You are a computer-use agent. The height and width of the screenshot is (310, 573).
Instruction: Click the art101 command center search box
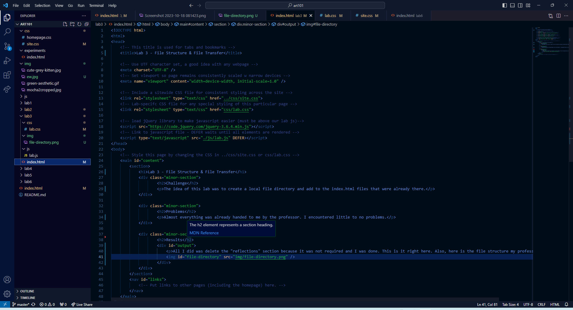tap(295, 5)
